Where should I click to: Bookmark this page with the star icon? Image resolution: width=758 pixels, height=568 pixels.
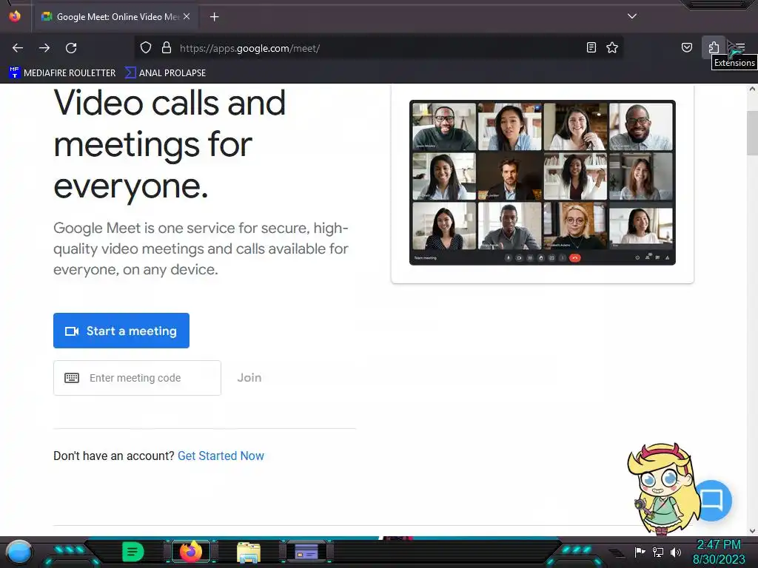[x=612, y=47]
